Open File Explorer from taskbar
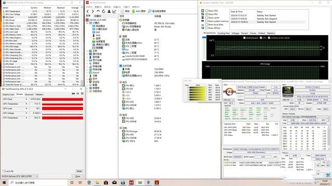The width and height of the screenshot is (332, 186). pyautogui.click(x=98, y=182)
